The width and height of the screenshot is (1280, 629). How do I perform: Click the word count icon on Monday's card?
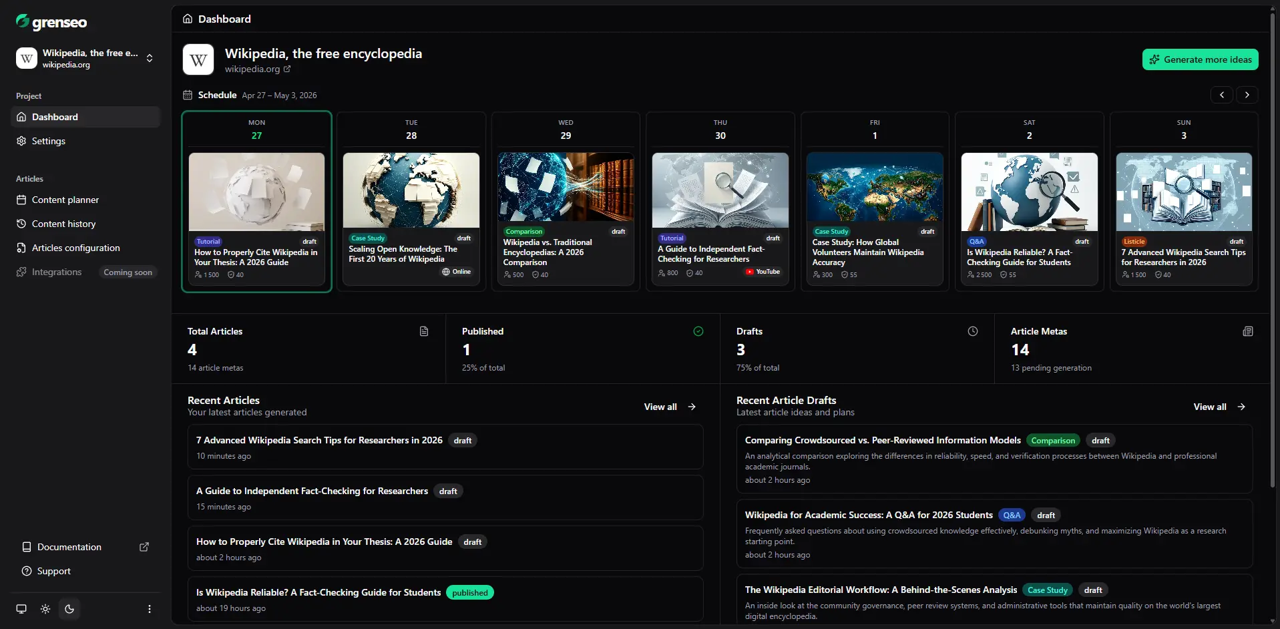[x=198, y=275]
